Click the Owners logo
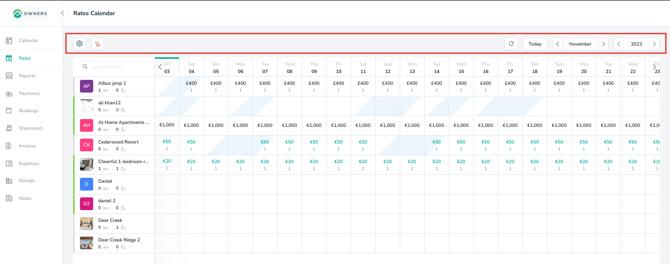Viewport: 670px width, 264px height. pyautogui.click(x=30, y=13)
